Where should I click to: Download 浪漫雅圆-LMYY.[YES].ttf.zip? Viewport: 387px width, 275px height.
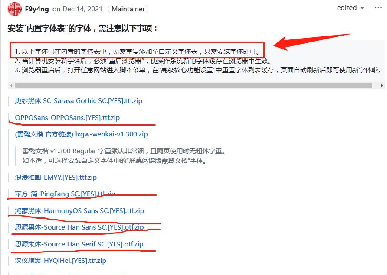point(56,178)
